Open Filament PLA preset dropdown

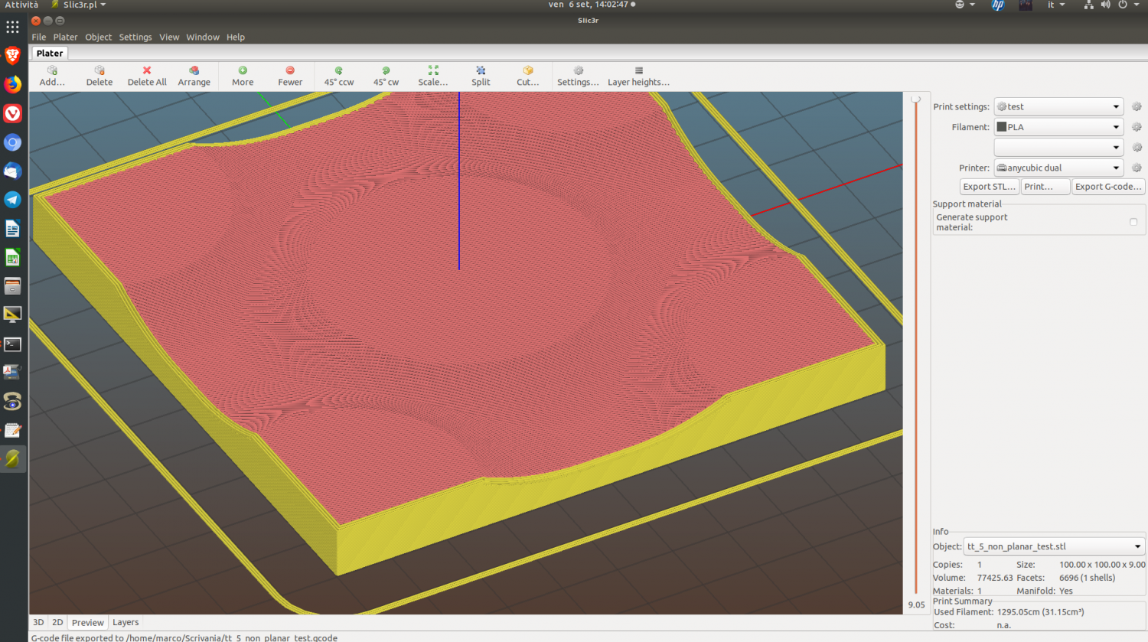(1058, 127)
